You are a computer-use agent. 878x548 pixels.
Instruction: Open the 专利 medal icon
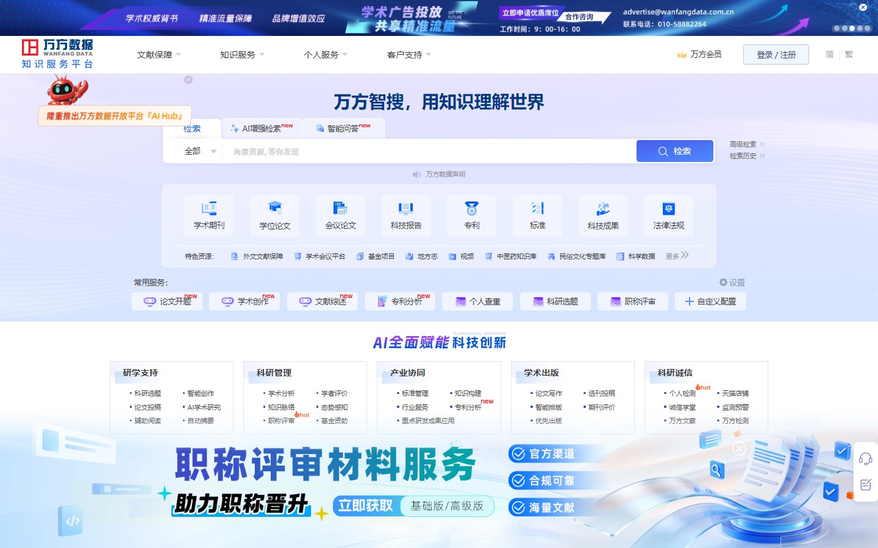(x=472, y=208)
